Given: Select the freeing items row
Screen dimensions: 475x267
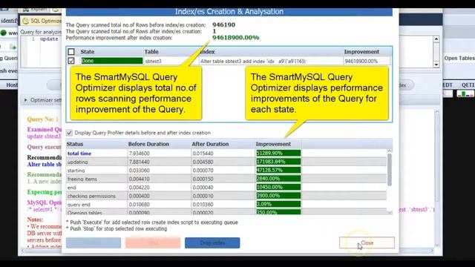Looking at the screenshot, I should point(226,179).
